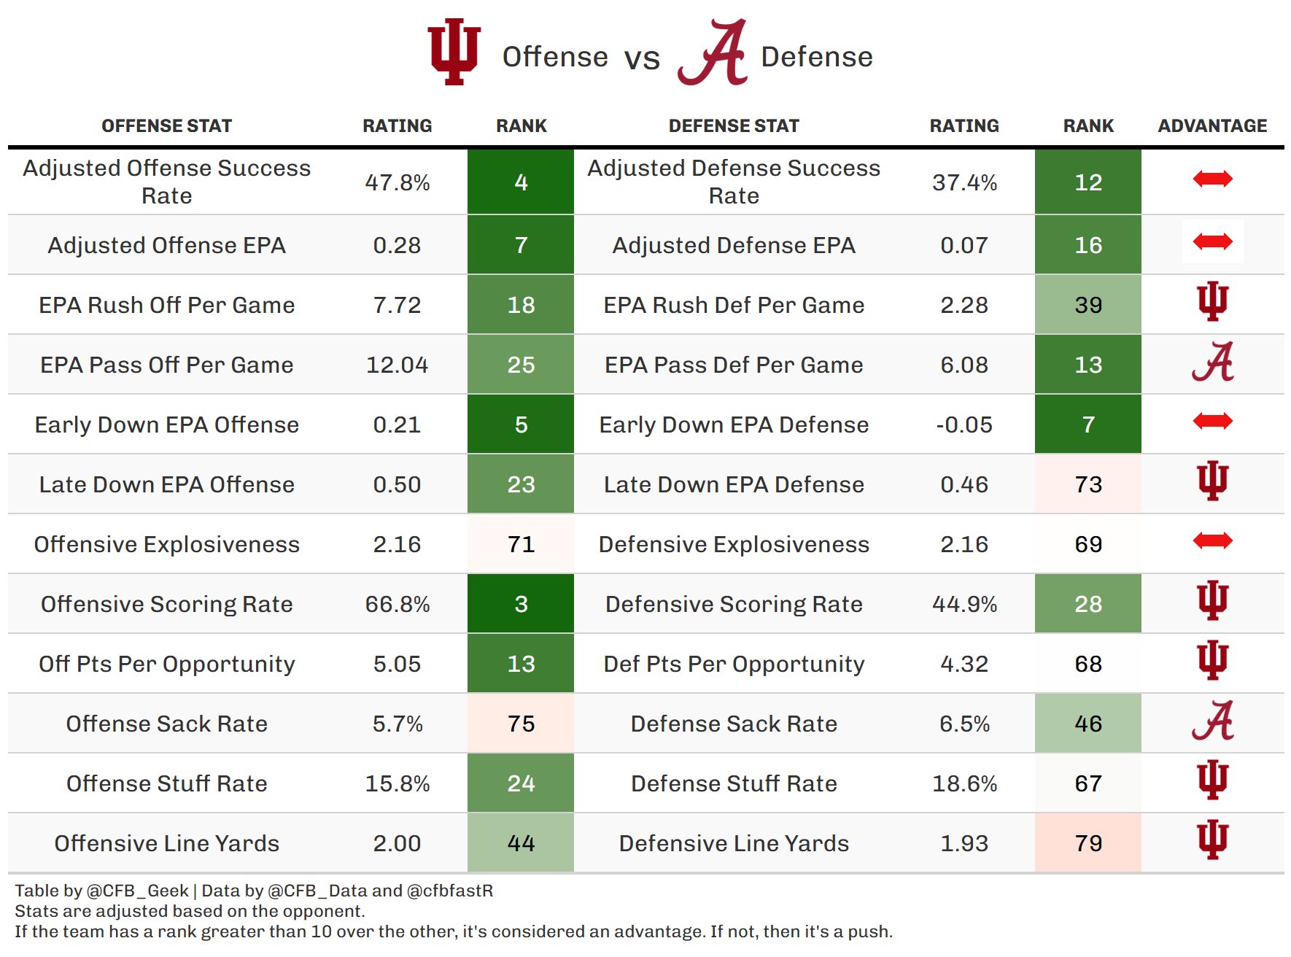Click the Indiana advantage logo for EPA Rush row
1291x957 pixels.
click(1212, 301)
